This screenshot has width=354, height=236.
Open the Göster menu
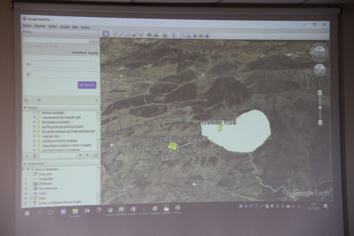[x=53, y=26]
